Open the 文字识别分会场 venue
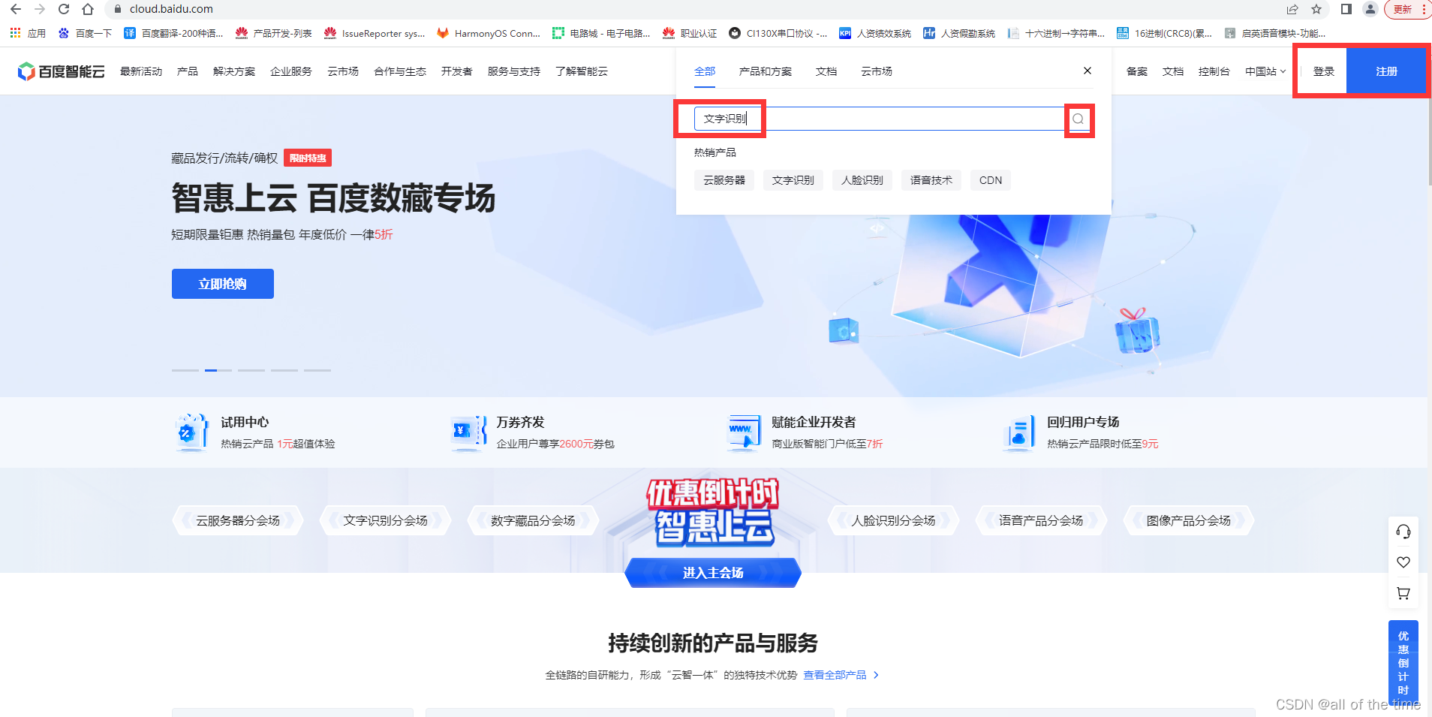The width and height of the screenshot is (1432, 717). pyautogui.click(x=386, y=520)
